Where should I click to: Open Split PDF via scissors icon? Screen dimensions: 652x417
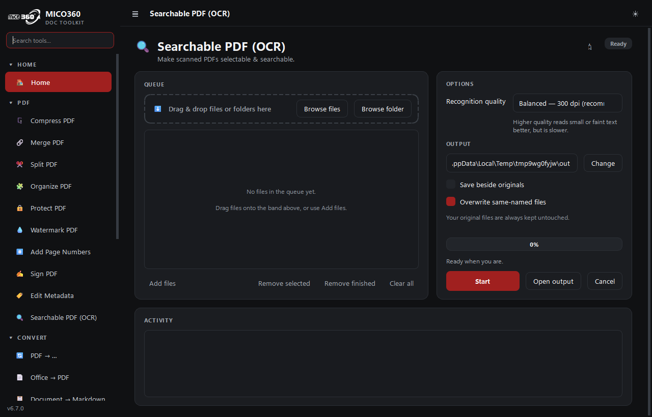[20, 165]
